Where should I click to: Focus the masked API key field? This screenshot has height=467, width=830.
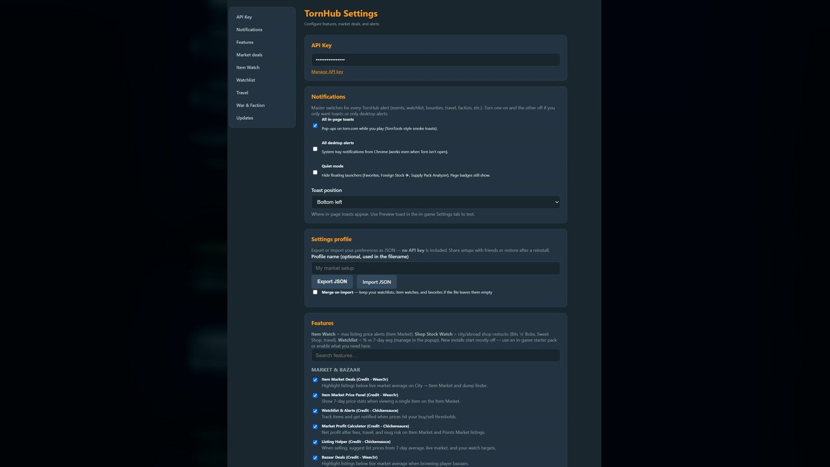click(x=435, y=60)
